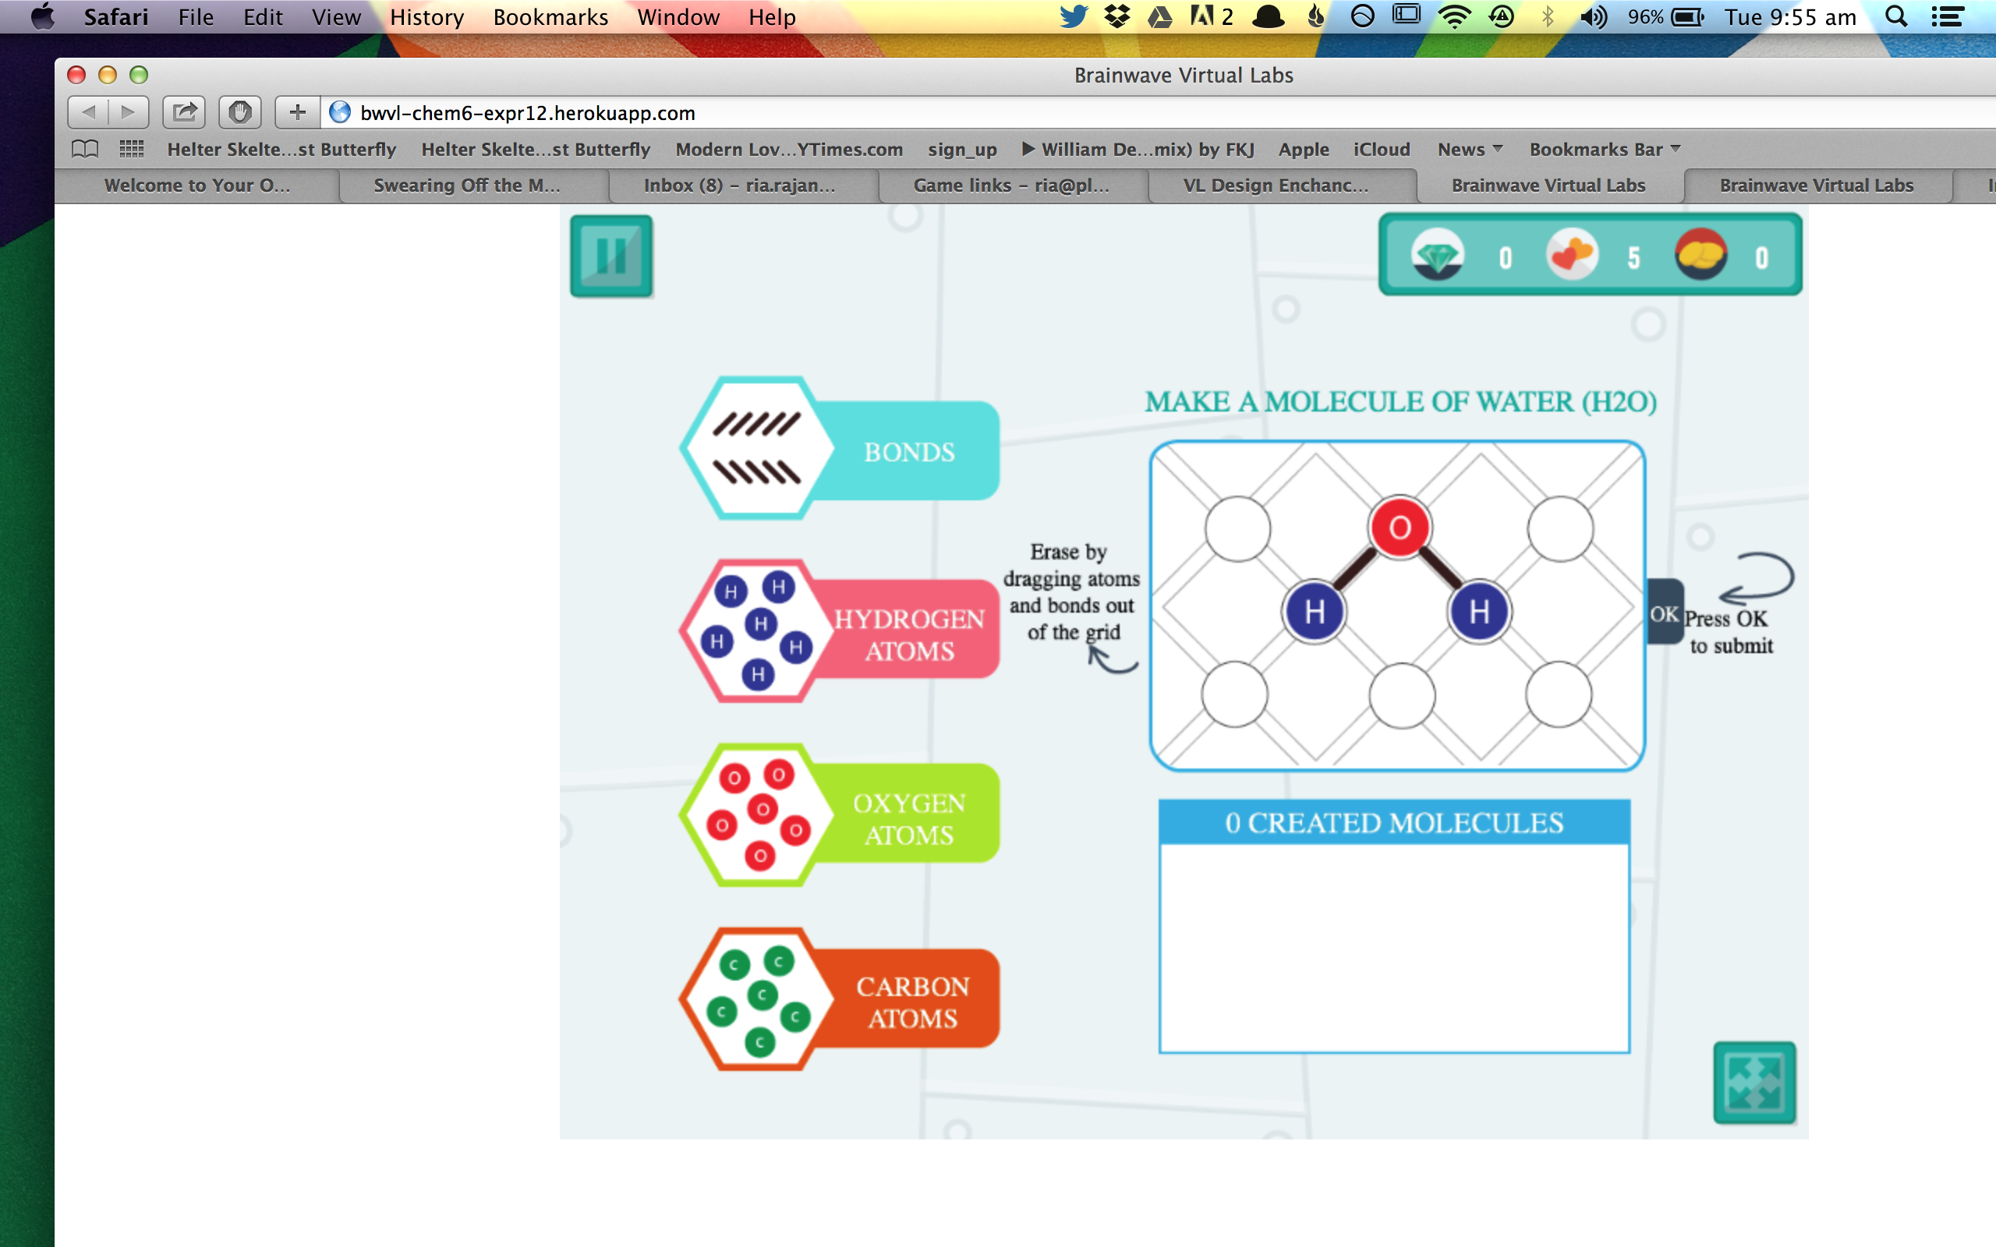
Task: Open the Help menu
Action: [772, 16]
